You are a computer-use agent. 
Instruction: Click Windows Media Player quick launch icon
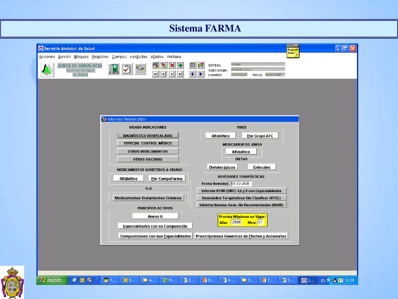click(89, 280)
